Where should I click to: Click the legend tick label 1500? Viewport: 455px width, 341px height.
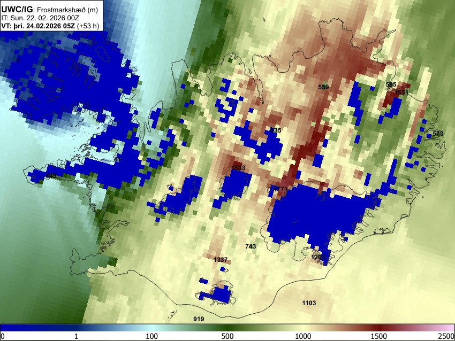pos(379,336)
